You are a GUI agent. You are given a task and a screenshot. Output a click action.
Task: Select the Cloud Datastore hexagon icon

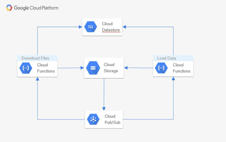click(x=90, y=27)
